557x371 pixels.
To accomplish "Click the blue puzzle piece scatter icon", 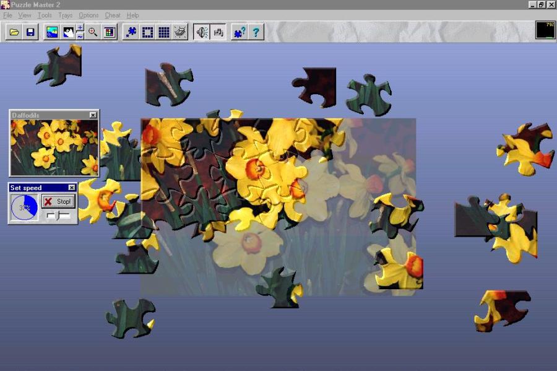I will pyautogui.click(x=131, y=32).
